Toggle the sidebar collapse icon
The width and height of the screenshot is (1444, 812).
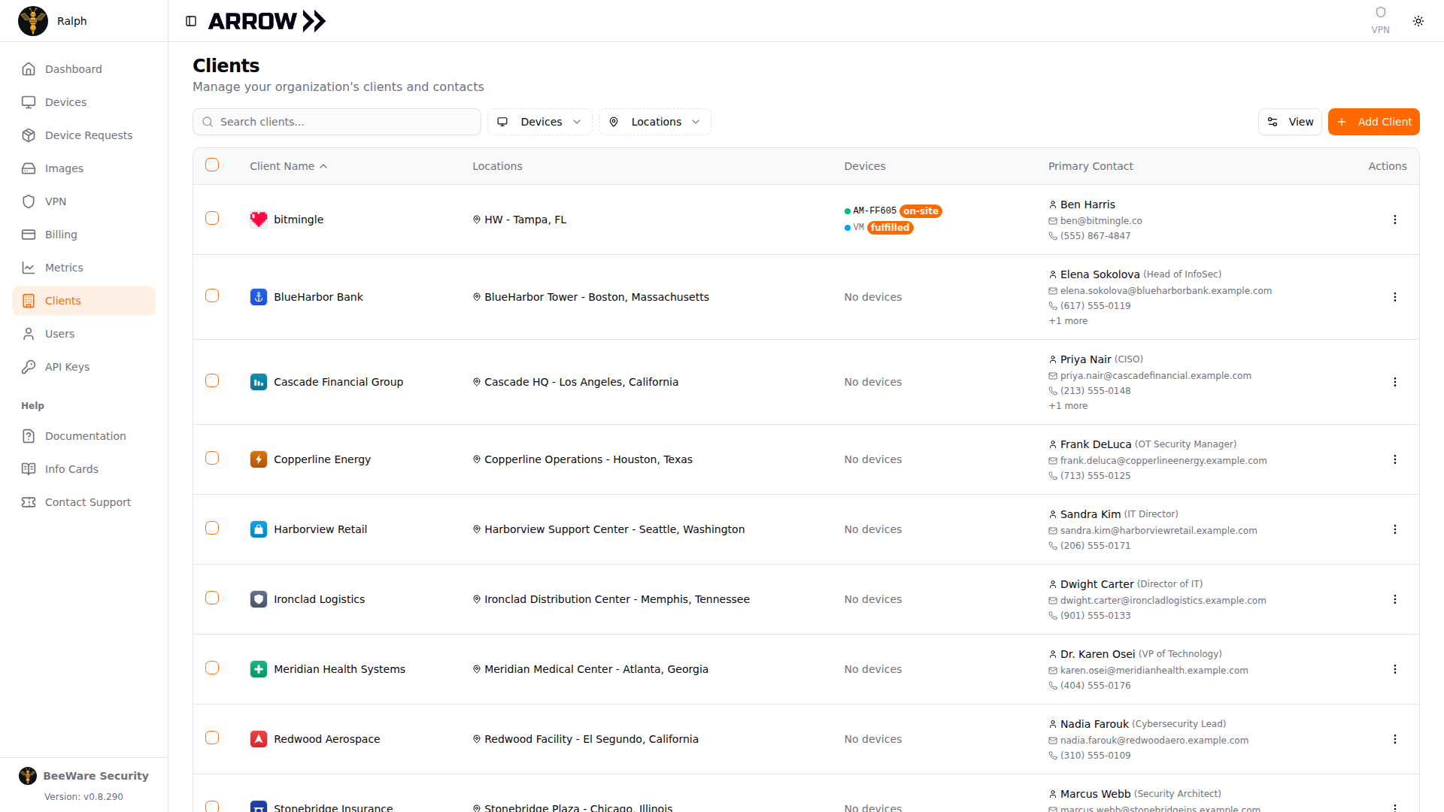tap(191, 21)
